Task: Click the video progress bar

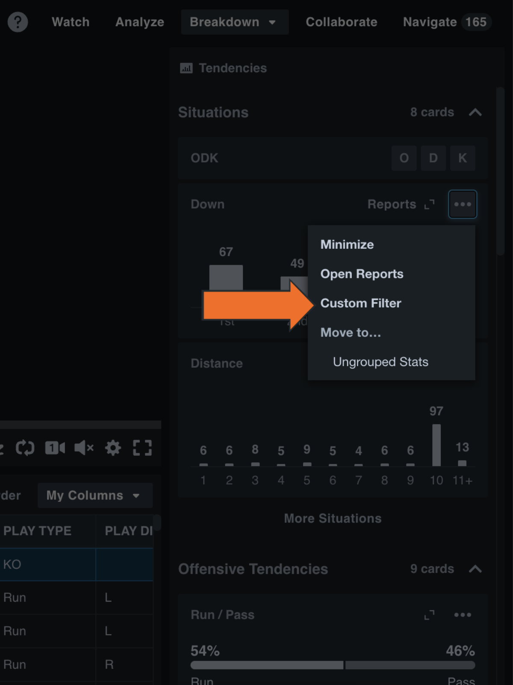Action: tap(80, 425)
